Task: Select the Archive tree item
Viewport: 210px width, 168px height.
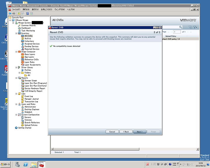Action: [x=28, y=38]
